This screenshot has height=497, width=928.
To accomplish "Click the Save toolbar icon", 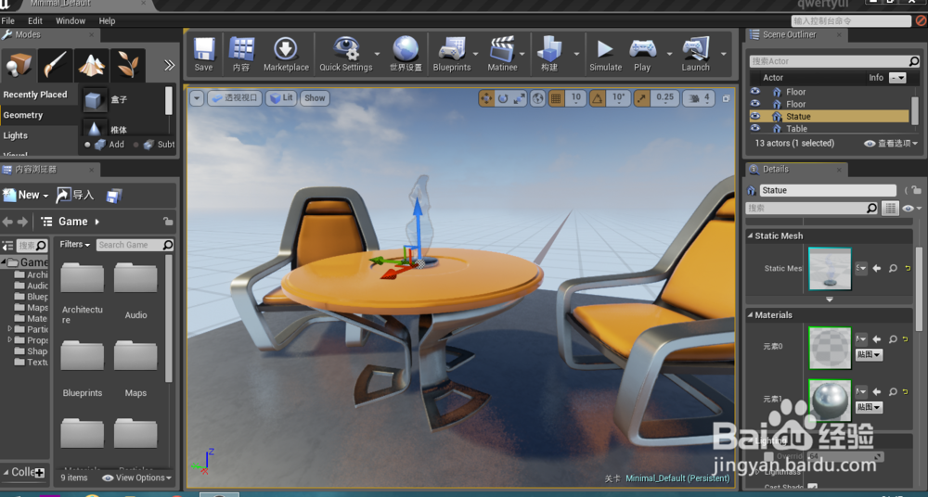I will tap(203, 54).
